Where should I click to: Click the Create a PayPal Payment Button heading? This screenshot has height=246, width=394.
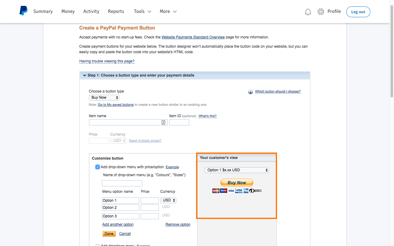[x=117, y=28]
